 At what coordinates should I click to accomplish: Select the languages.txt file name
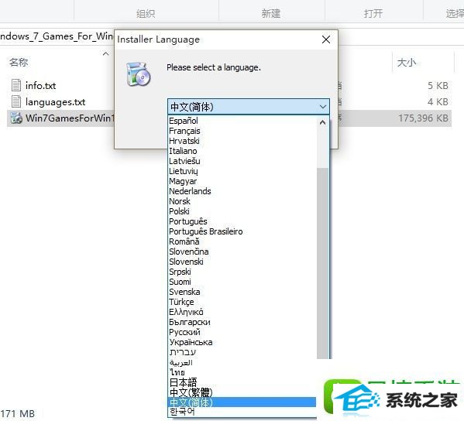55,102
